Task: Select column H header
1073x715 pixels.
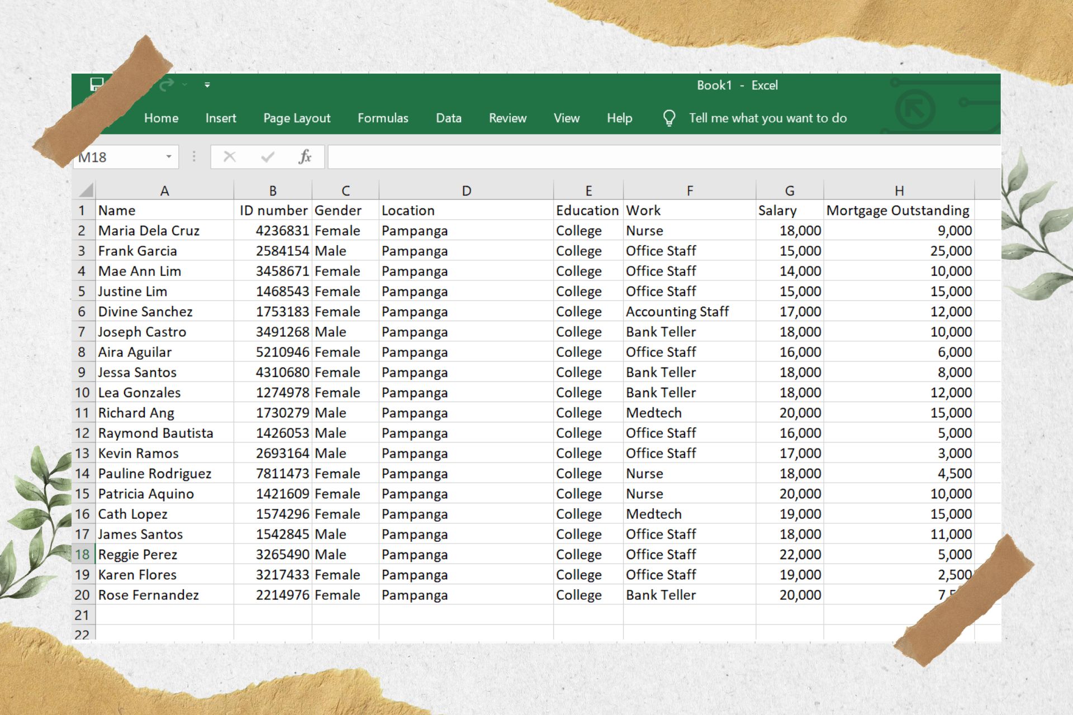Action: pyautogui.click(x=899, y=190)
